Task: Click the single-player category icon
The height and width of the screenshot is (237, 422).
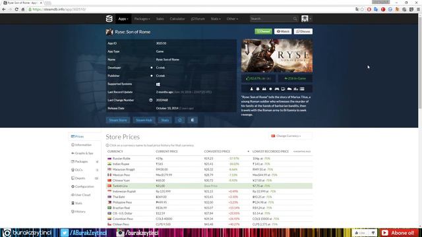Action: tap(251, 89)
